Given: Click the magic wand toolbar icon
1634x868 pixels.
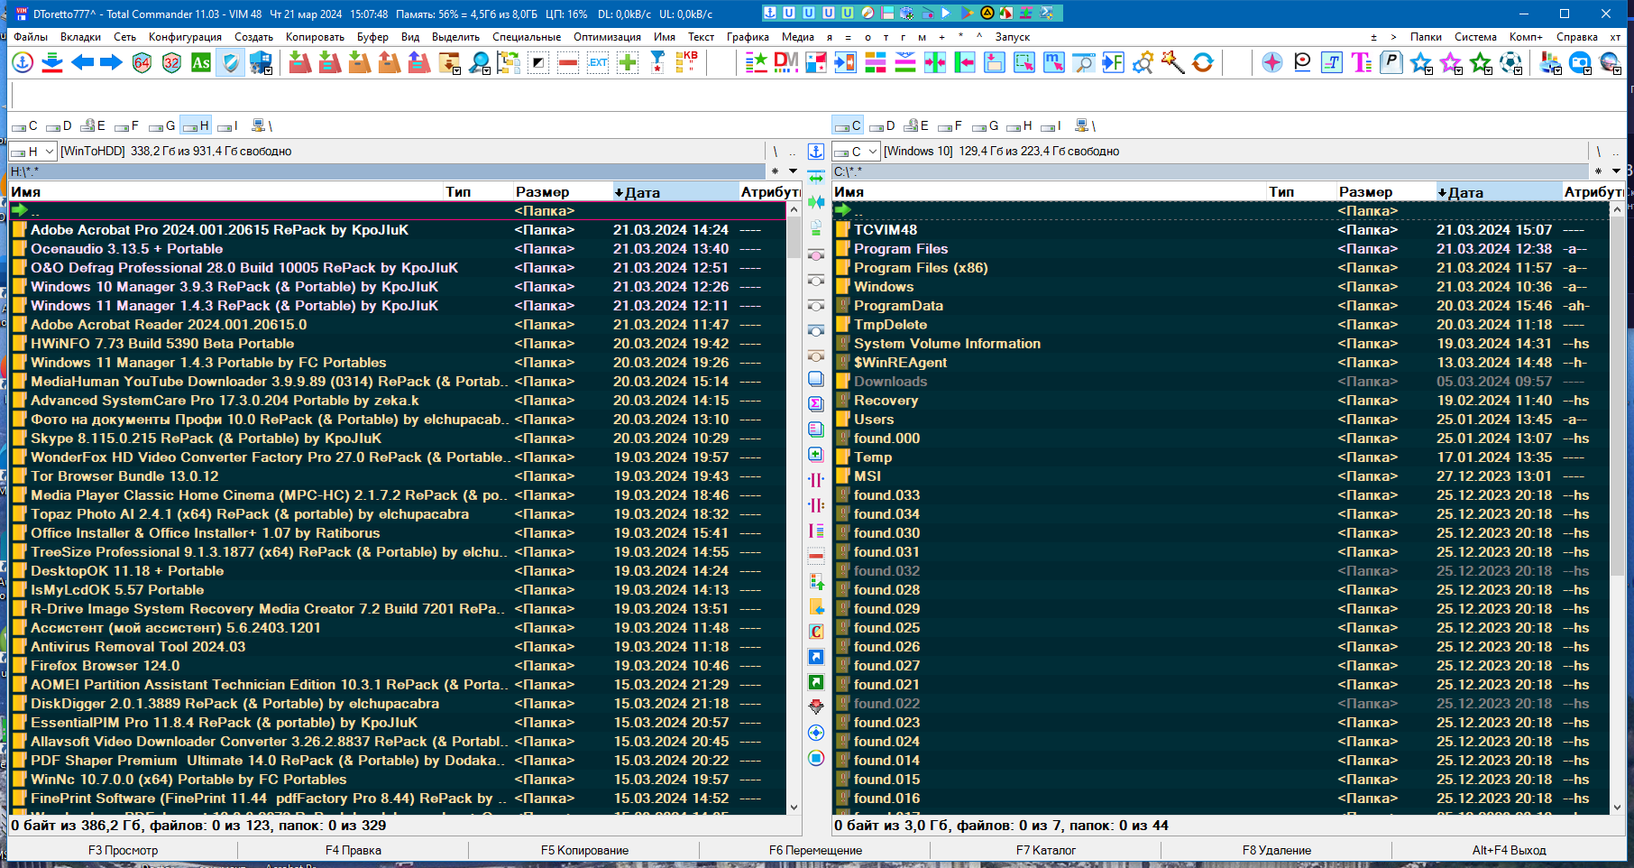Looking at the screenshot, I should pyautogui.click(x=1172, y=62).
